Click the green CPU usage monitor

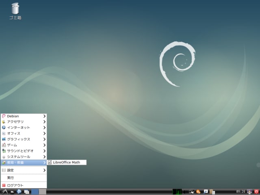tap(177, 192)
